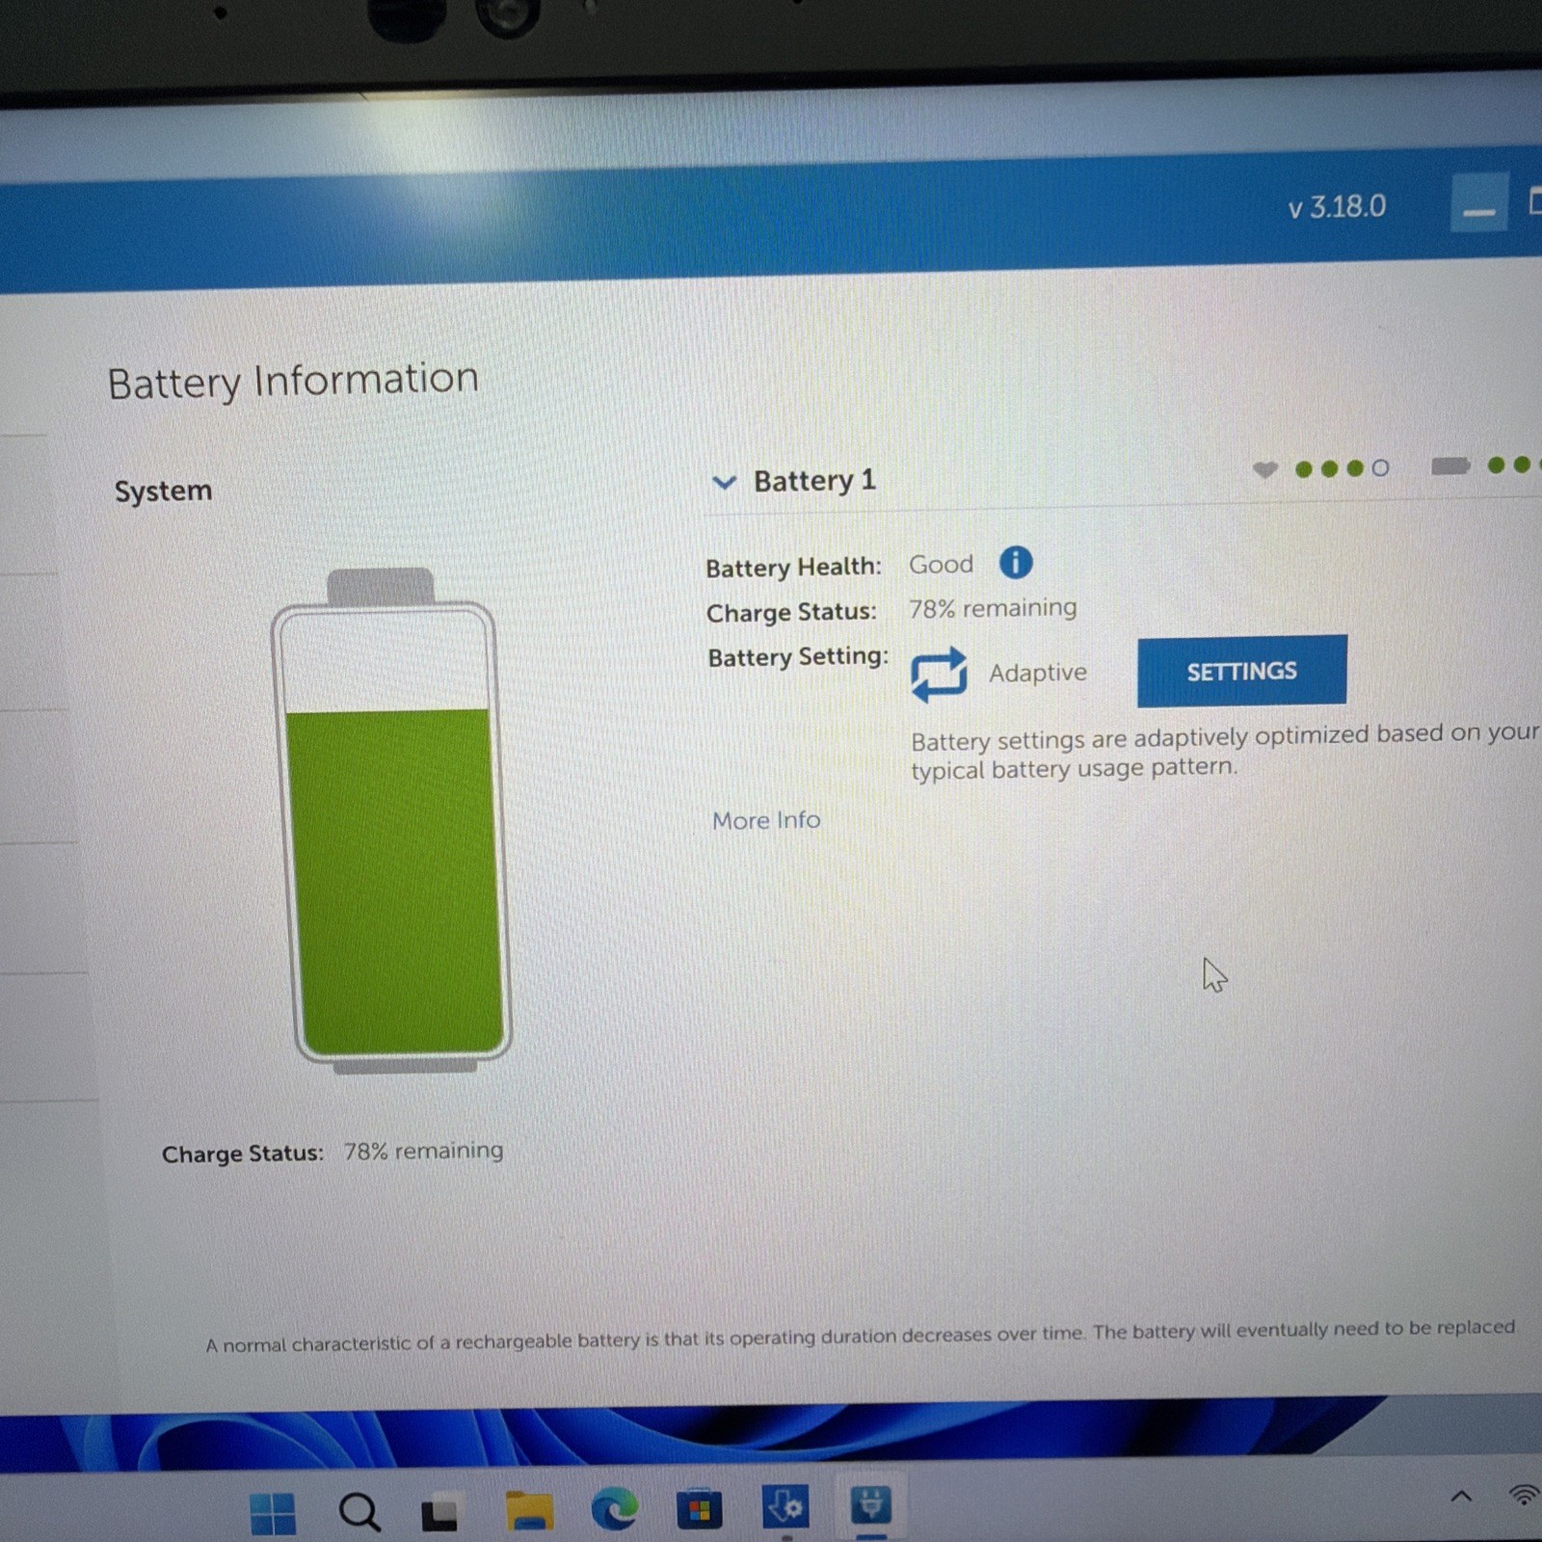Click 78% remaining next to Battery 1 Charge Status
1542x1542 pixels.
993,608
